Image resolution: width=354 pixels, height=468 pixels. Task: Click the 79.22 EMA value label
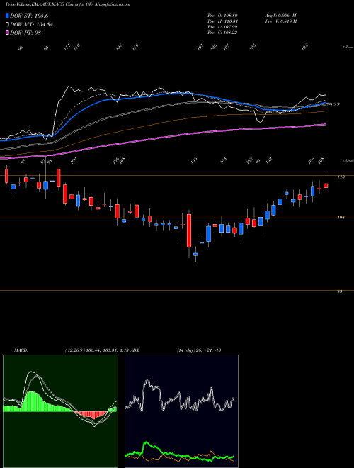pyautogui.click(x=333, y=105)
